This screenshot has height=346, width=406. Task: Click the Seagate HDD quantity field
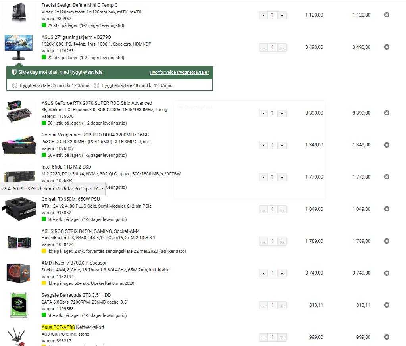pyautogui.click(x=273, y=306)
